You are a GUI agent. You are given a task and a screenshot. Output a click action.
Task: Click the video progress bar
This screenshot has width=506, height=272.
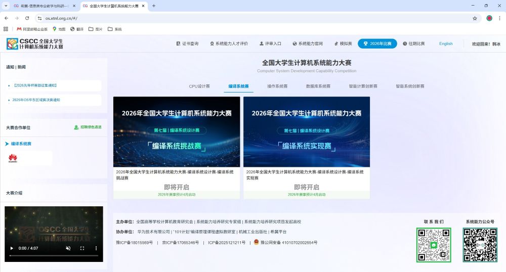point(53,256)
